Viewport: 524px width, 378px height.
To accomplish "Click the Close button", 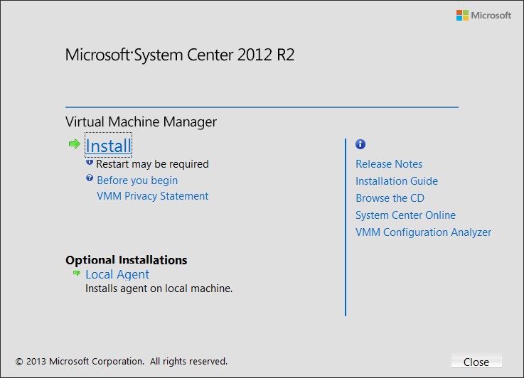I will point(476,362).
